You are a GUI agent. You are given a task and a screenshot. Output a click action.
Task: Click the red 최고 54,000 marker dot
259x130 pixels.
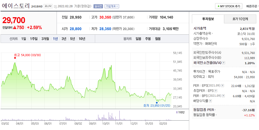pos(15,58)
